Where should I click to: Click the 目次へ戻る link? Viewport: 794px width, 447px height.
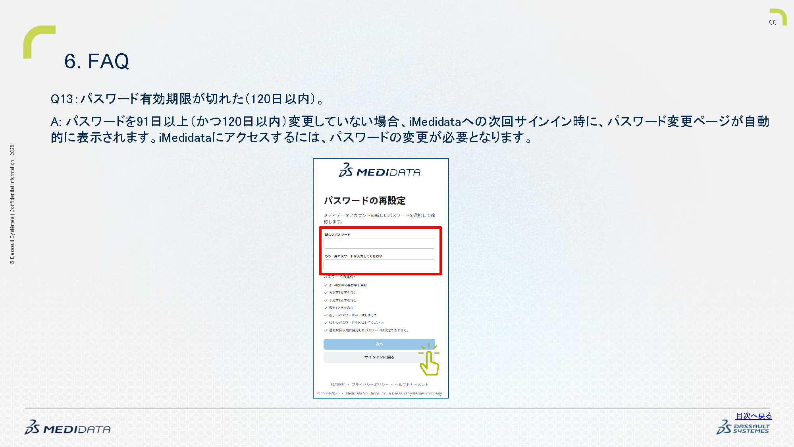click(754, 416)
